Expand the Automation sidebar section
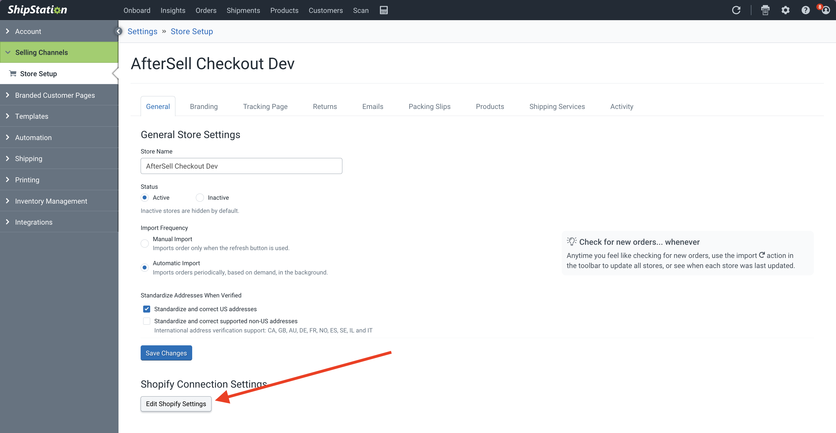The width and height of the screenshot is (836, 433). click(33, 138)
